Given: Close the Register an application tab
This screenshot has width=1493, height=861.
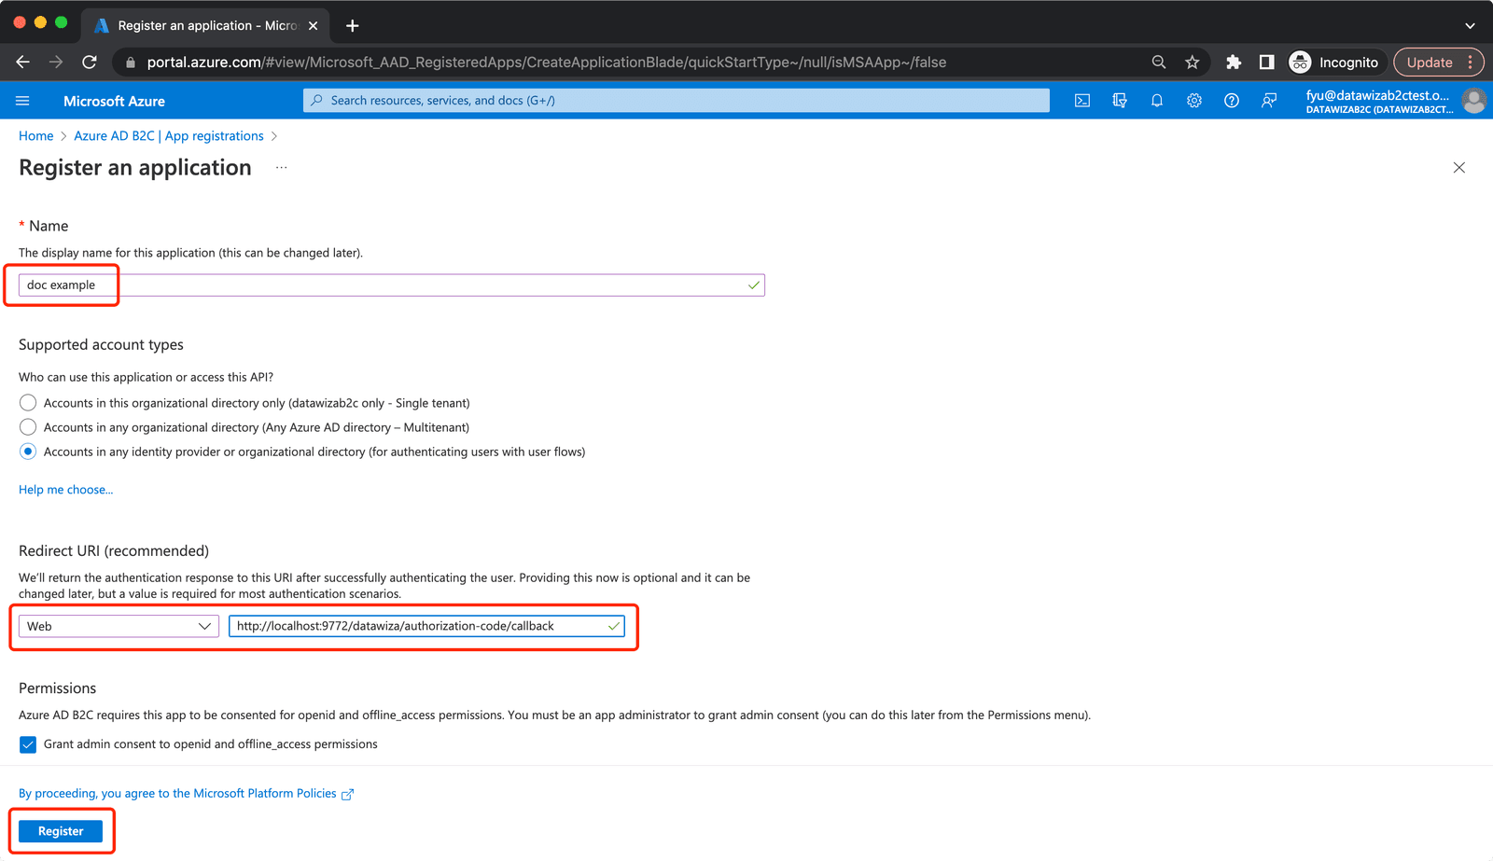Looking at the screenshot, I should (x=313, y=25).
